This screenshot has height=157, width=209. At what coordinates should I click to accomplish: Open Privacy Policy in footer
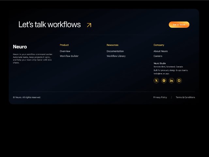pos(160,97)
